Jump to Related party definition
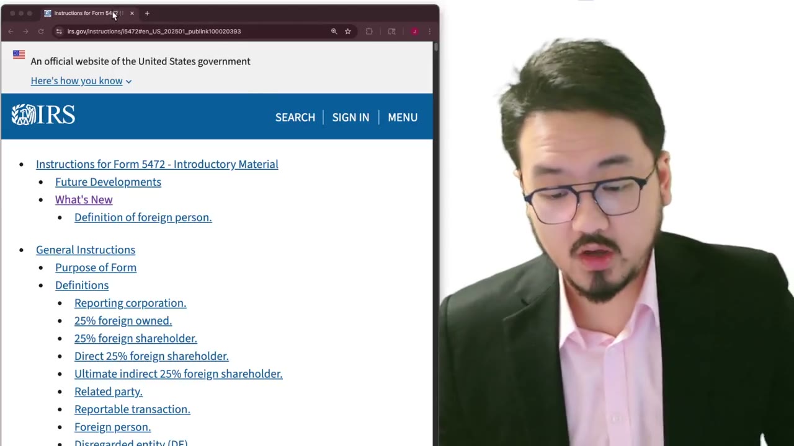794x446 pixels. point(109,391)
